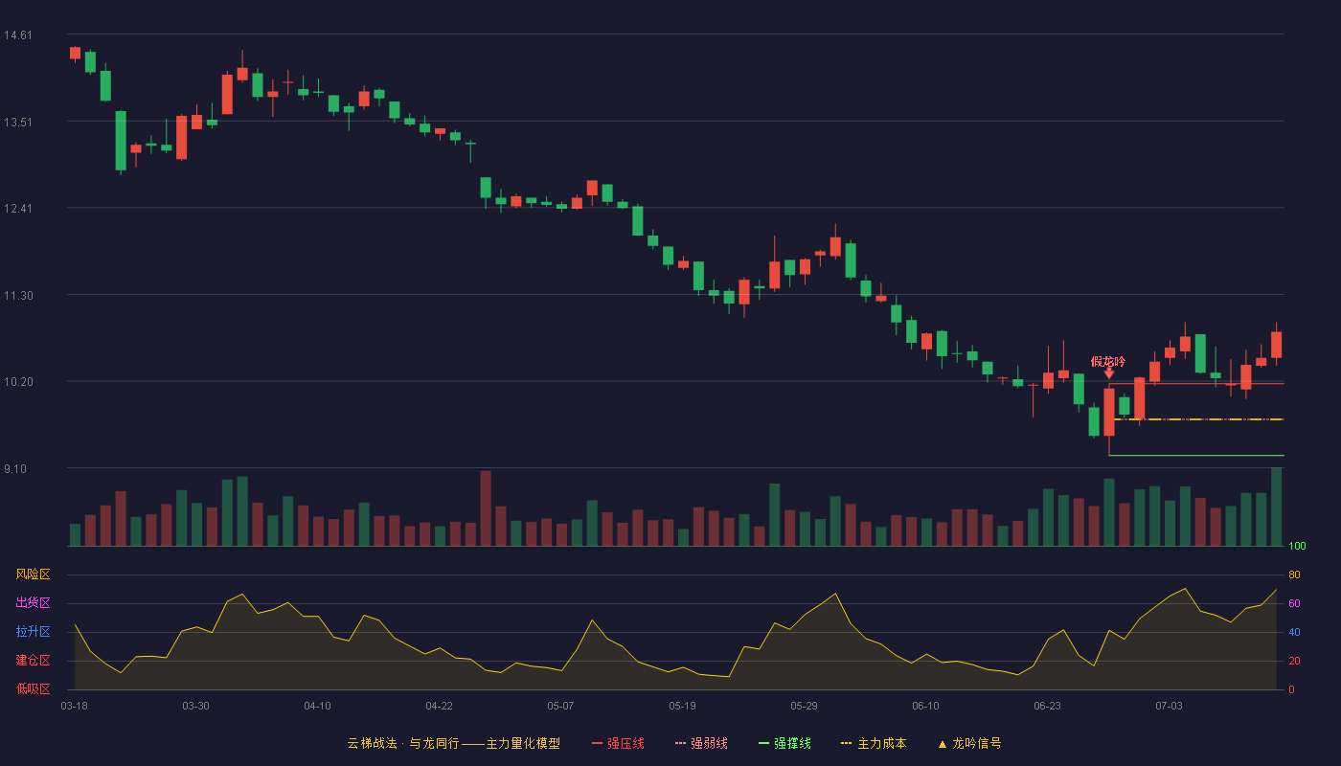This screenshot has height=766, width=1341.
Task: Click the 12.41 price axis label
Action: point(18,209)
